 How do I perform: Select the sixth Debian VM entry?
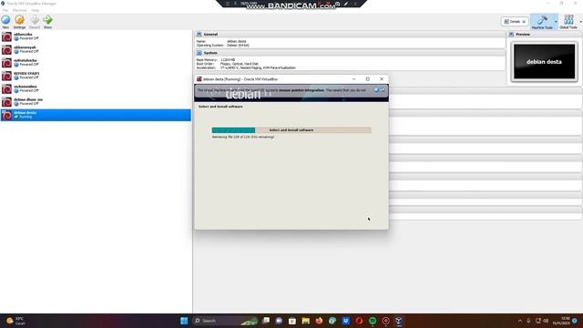tap(96, 101)
